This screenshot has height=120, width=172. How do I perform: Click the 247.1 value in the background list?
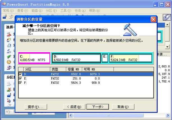point(166,78)
